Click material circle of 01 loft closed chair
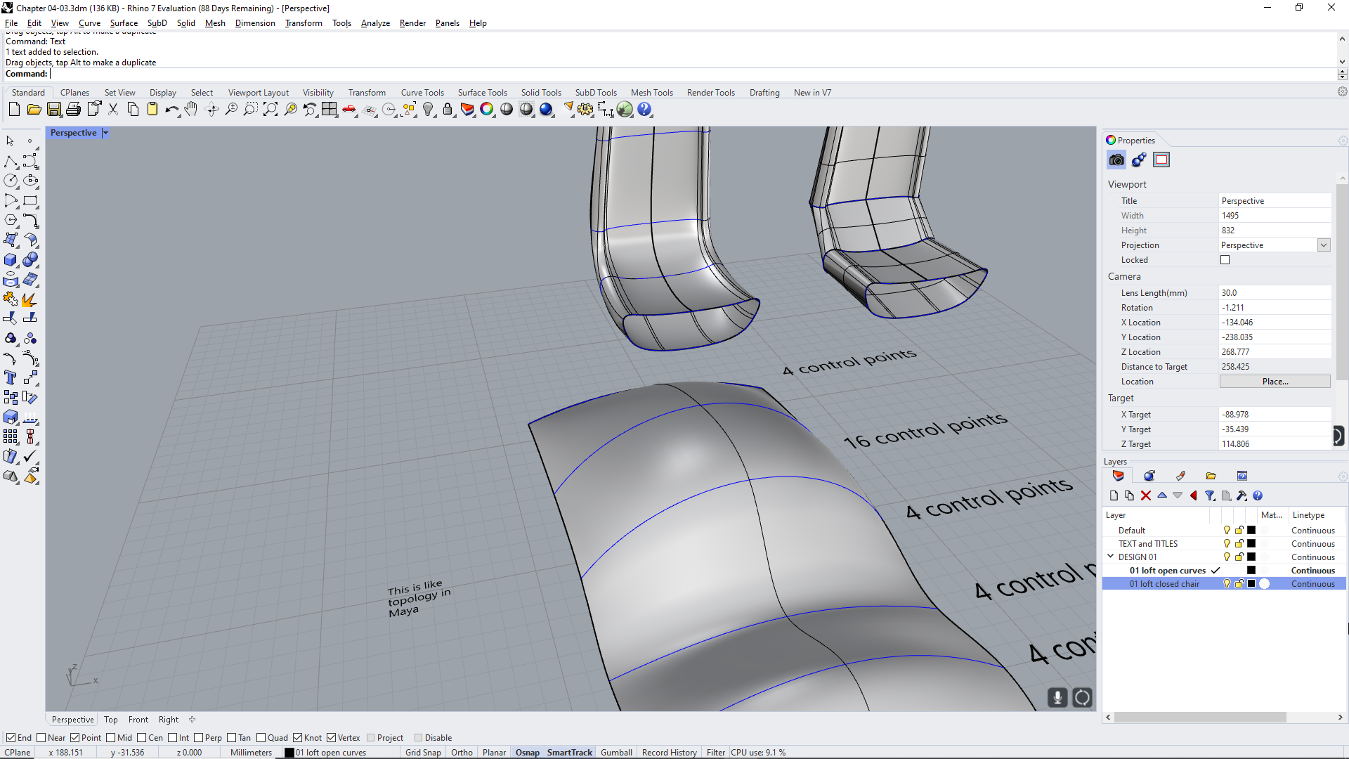Viewport: 1349px width, 759px height. coord(1265,584)
